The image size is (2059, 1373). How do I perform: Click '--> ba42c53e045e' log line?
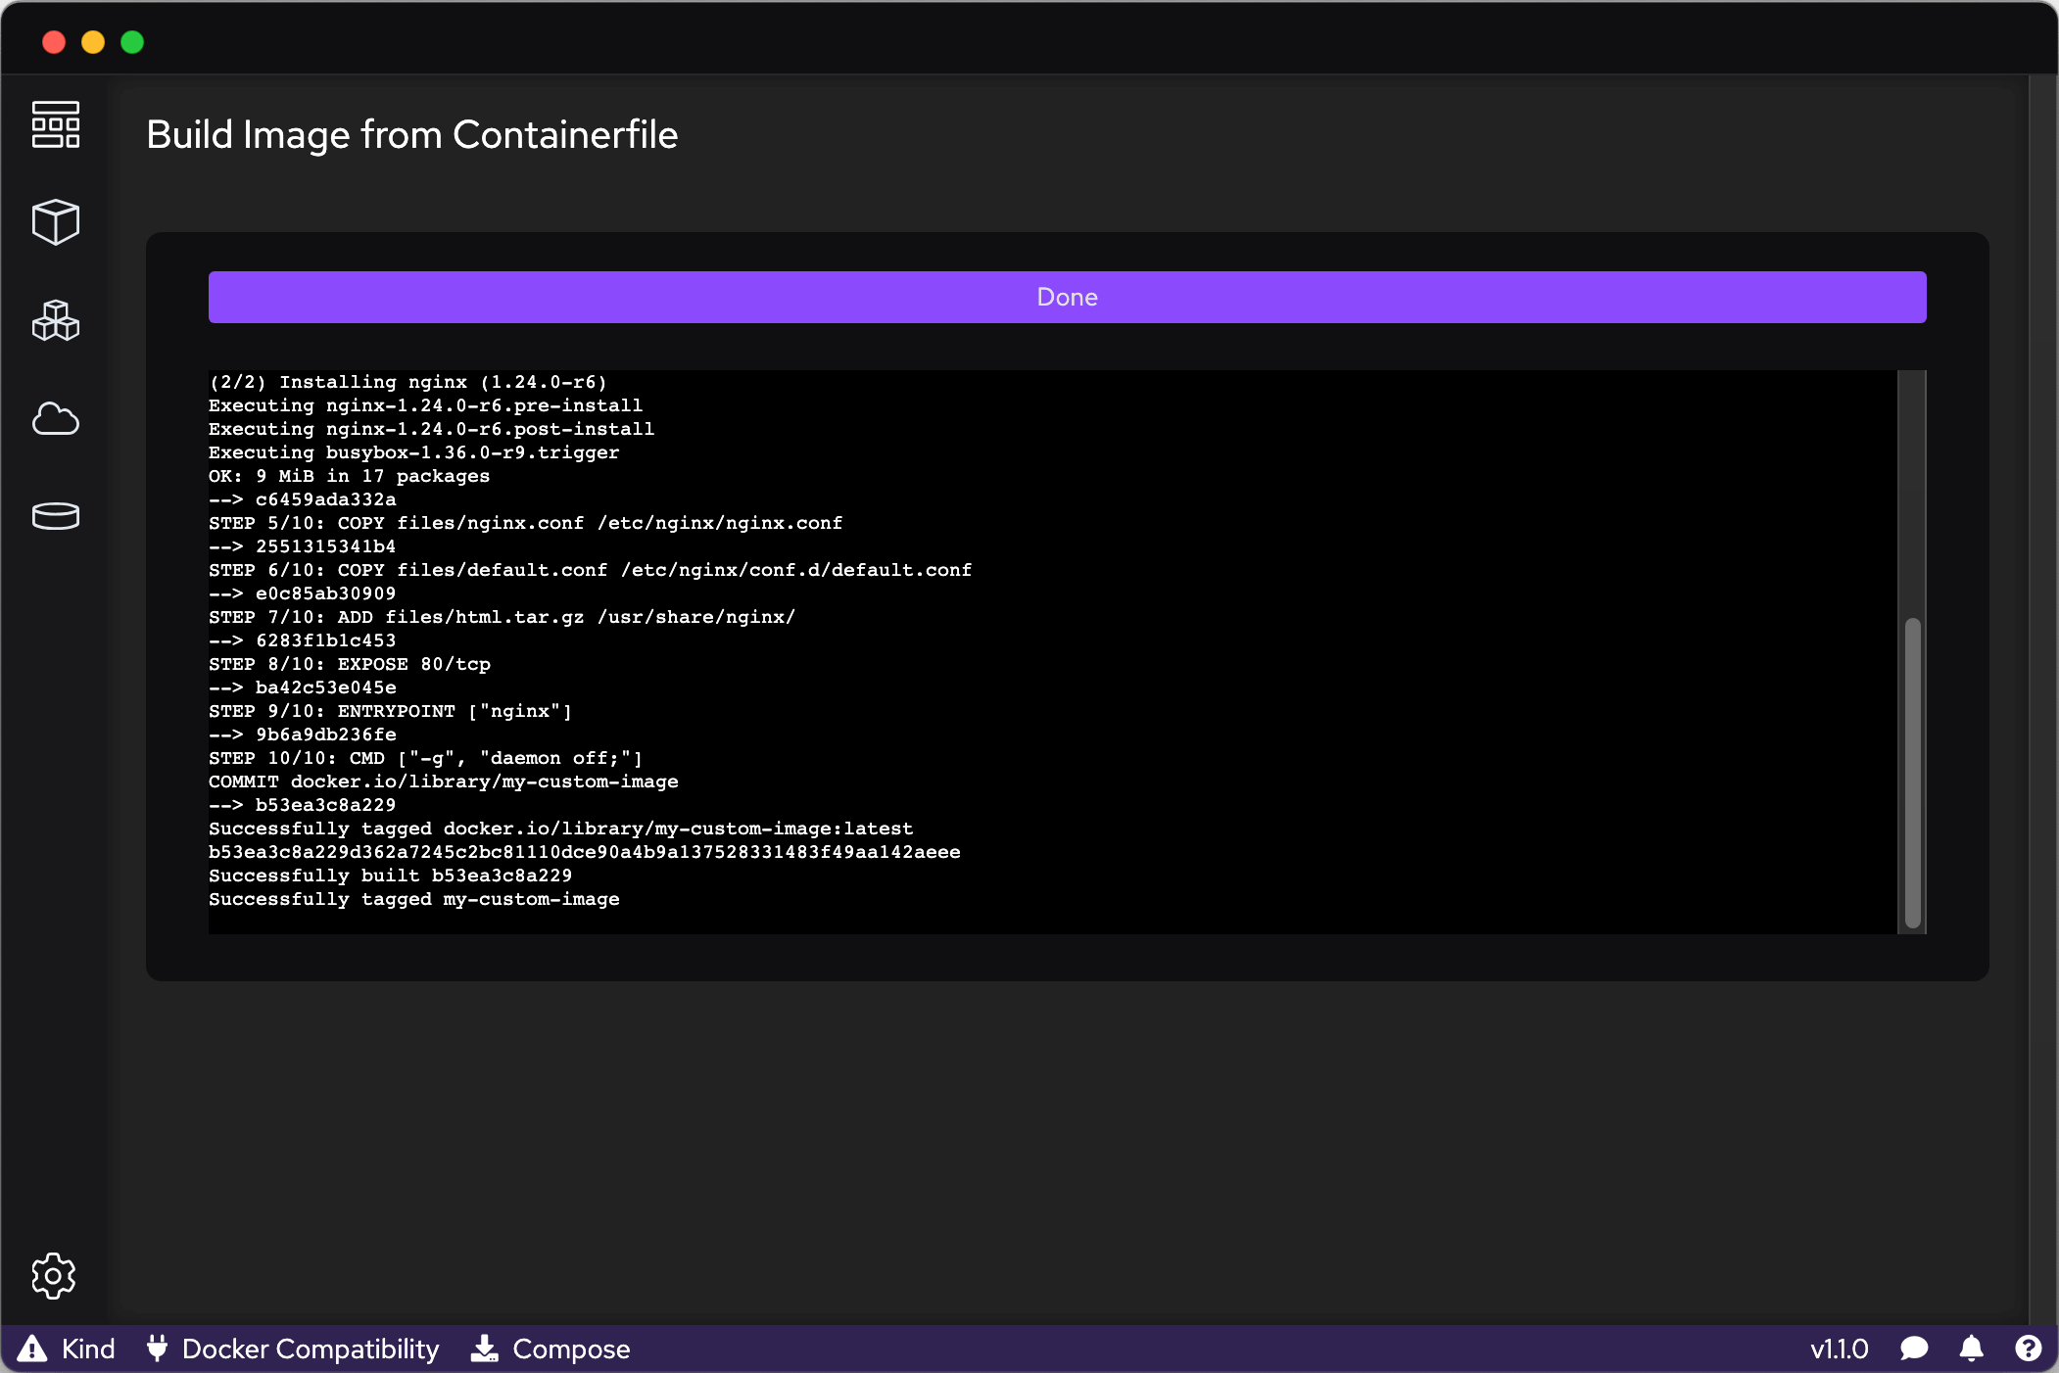303,687
